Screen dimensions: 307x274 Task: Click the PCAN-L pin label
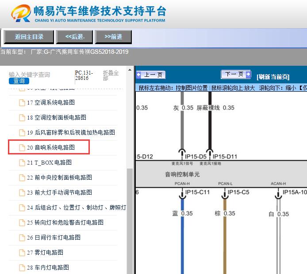pos(225,184)
